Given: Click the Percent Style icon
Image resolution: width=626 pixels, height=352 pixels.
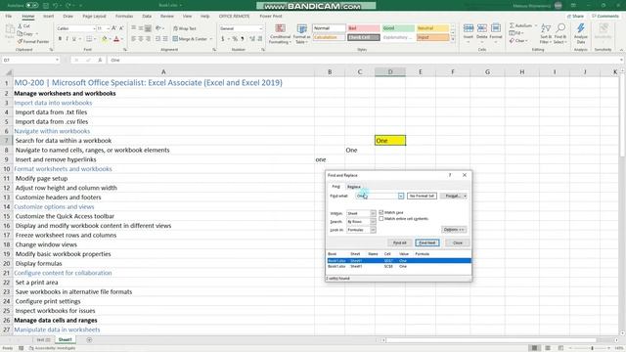Looking at the screenshot, I should coord(235,39).
